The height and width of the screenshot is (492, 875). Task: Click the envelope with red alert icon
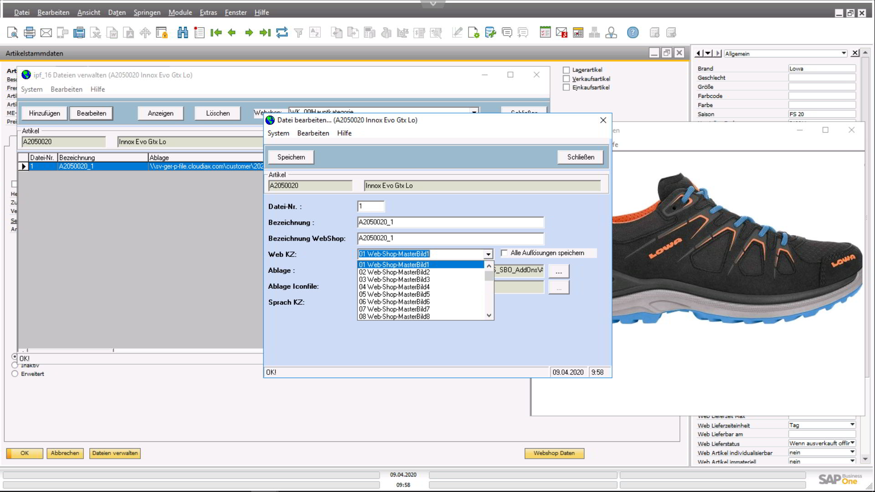pos(561,32)
